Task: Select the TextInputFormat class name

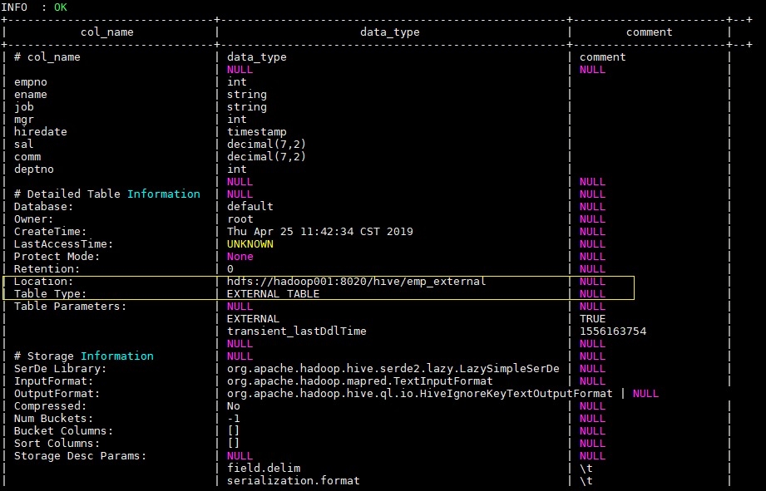Action: click(366, 381)
